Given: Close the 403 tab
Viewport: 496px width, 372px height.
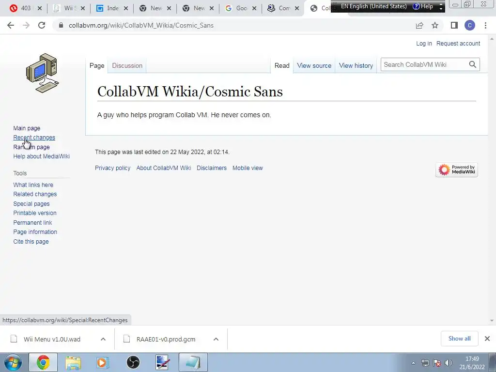Looking at the screenshot, I should point(40,8).
